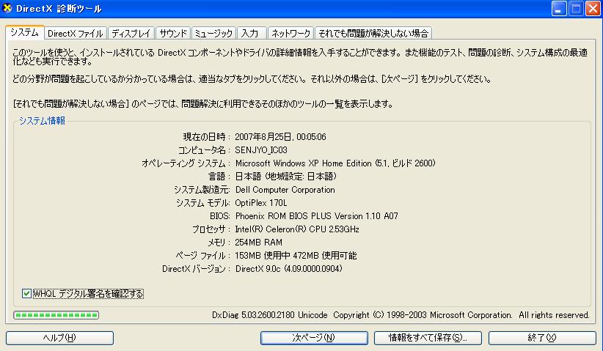
Task: Minimize the DirectX 診断ツール window
Action: coord(559,9)
